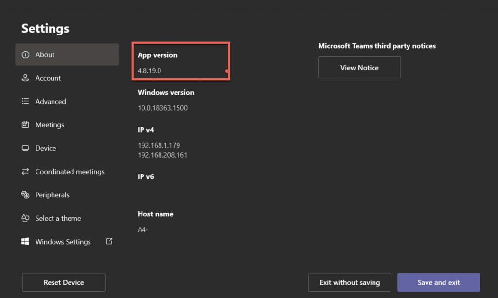Viewport: 498px width, 298px height.
Task: Click the Account person icon
Action: tap(26, 78)
